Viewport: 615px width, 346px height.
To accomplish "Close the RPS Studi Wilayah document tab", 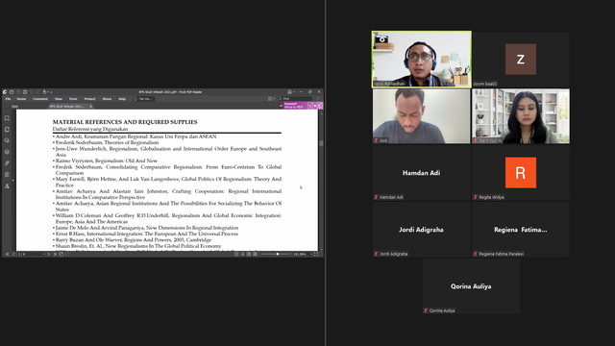I will pos(91,107).
